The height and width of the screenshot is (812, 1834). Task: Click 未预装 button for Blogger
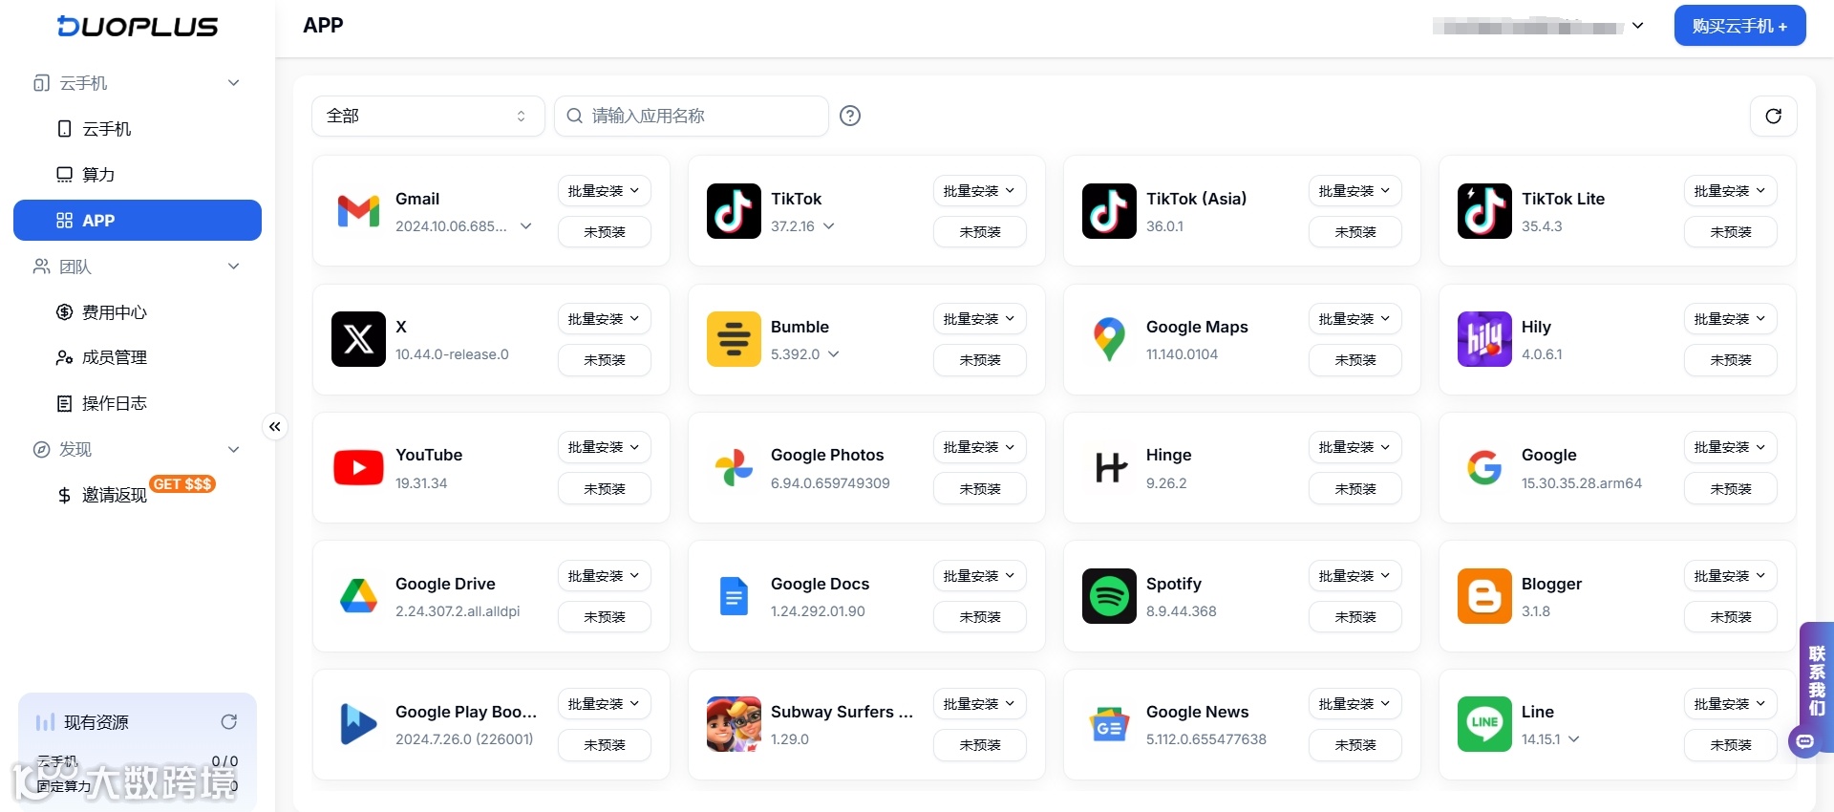(1730, 617)
